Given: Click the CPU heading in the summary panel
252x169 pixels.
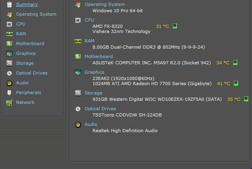Looking at the screenshot, I should pos(89,20).
